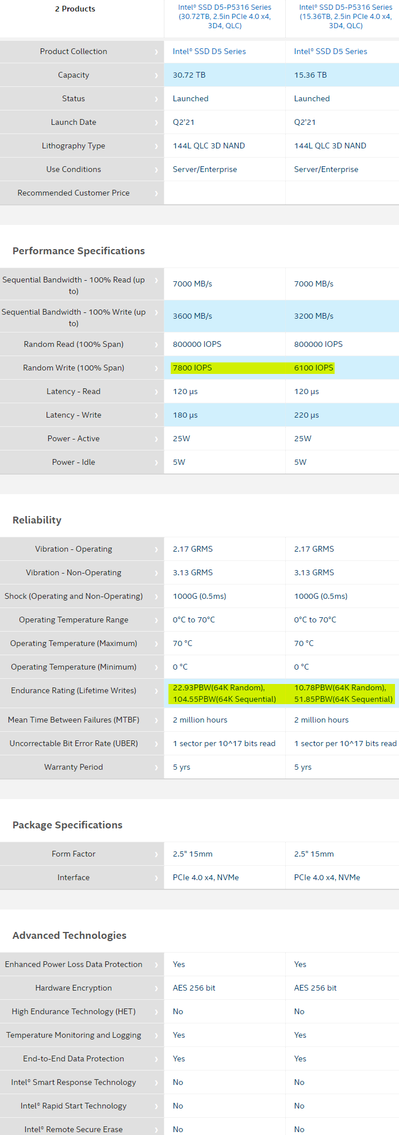Select the 30.72 TB capacity value

click(x=189, y=75)
